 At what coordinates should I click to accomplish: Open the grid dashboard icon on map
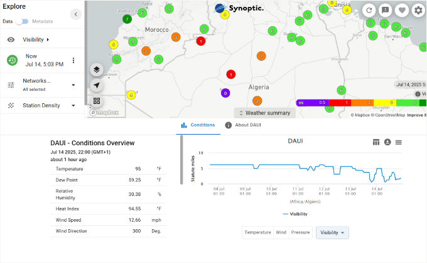(97, 101)
